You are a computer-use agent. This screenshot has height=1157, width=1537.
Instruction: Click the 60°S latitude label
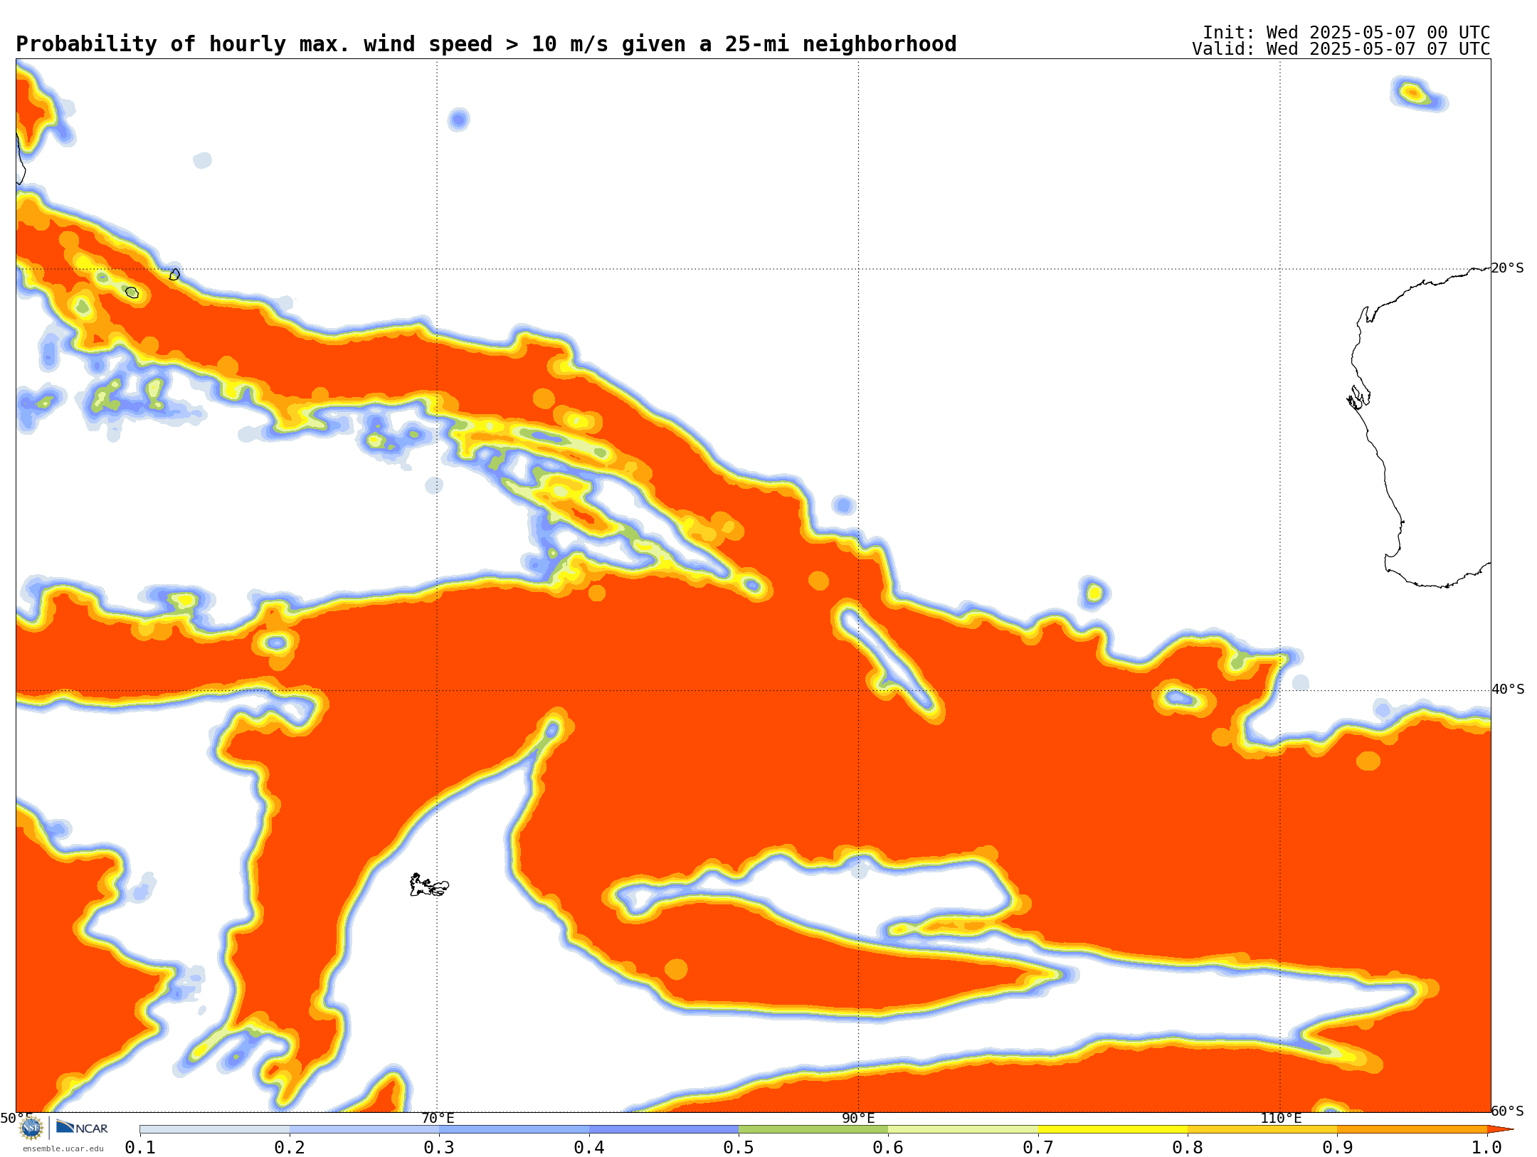(x=1508, y=1111)
